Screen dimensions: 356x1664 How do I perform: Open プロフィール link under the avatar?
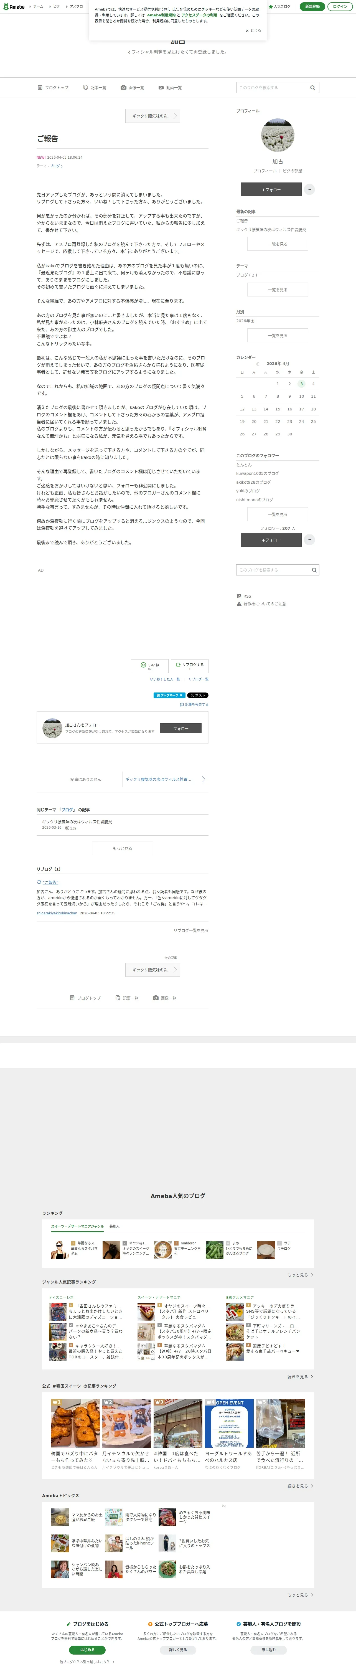(265, 171)
